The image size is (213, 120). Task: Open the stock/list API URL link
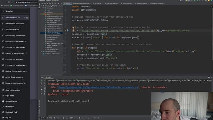[118, 31]
